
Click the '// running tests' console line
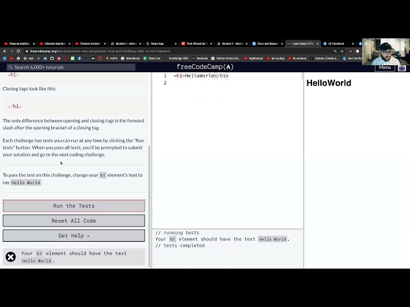(x=177, y=233)
